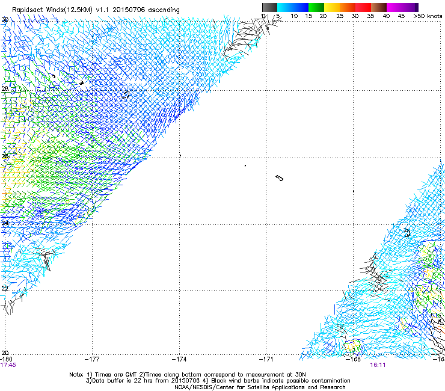Click the '35' label under the color scale

[370, 16]
